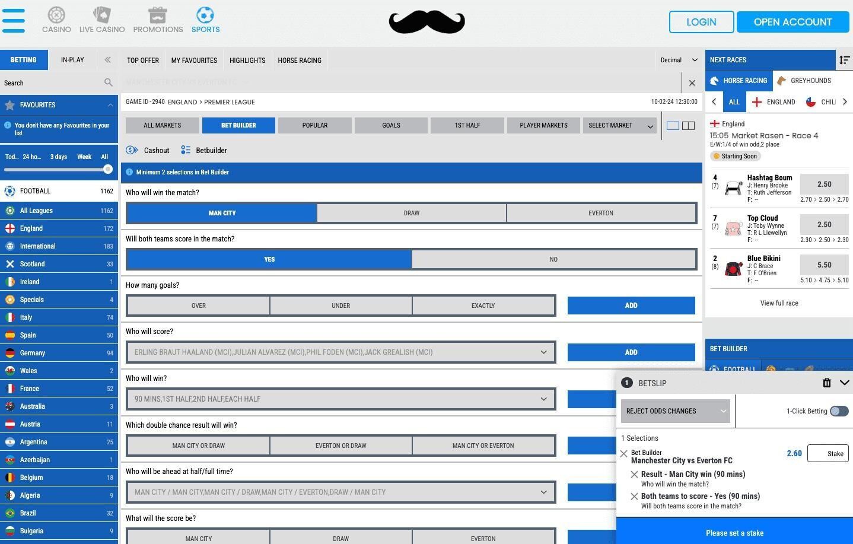The height and width of the screenshot is (544, 853).
Task: Remove the Bet Builder selection from betslip
Action: coord(623,454)
